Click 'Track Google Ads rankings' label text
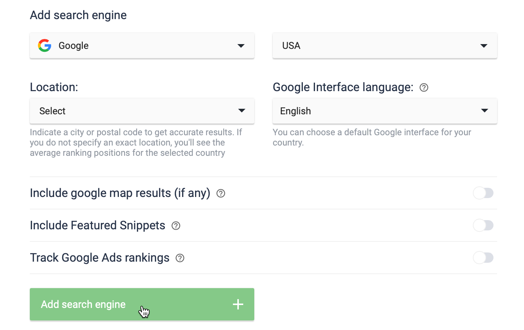Viewport: 524px width, 330px height. click(x=100, y=258)
